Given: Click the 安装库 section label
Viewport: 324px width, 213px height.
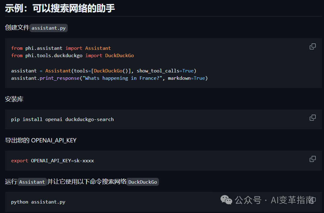Looking at the screenshot, I should pos(14,99).
